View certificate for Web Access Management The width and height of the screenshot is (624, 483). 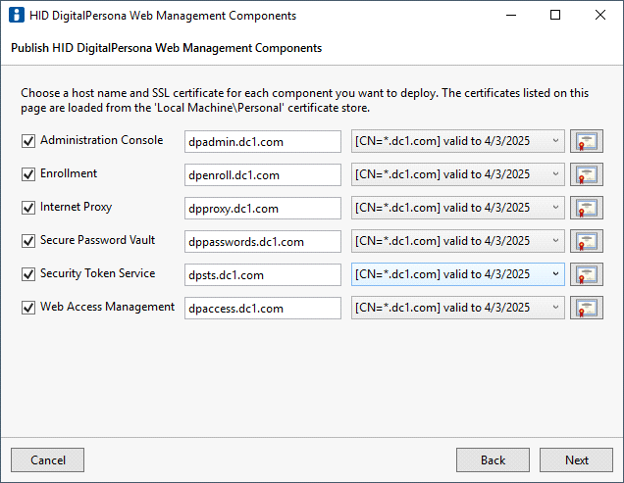[x=587, y=308]
